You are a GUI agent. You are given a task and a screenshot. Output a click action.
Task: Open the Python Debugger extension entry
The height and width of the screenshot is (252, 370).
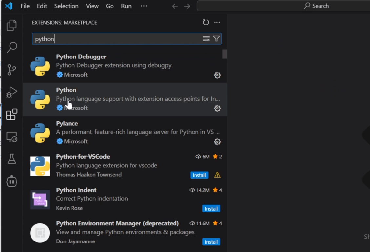[125, 66]
